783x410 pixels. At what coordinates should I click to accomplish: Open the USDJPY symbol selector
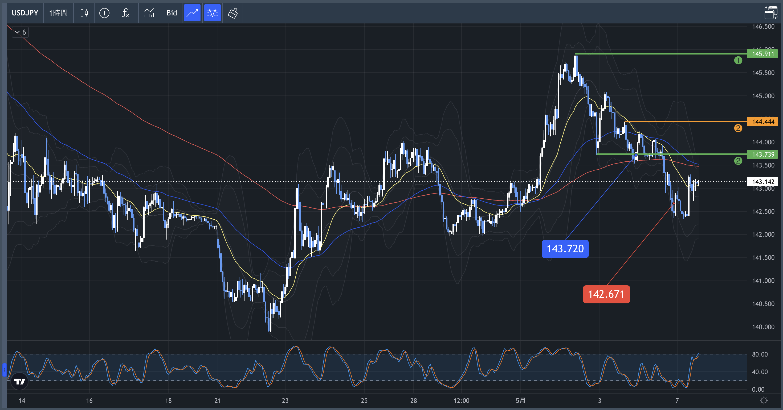click(x=25, y=13)
